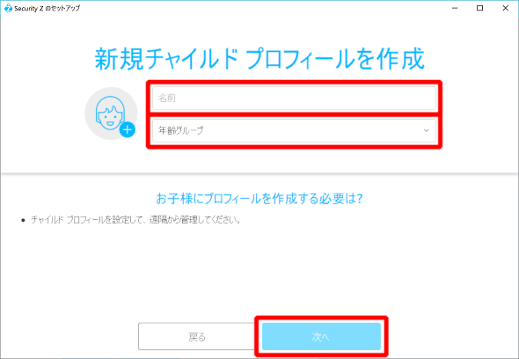Minimize the Security Z setup window
Image resolution: width=519 pixels, height=359 pixels.
coord(455,8)
